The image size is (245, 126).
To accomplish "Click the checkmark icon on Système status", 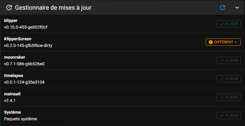I will [222, 115].
